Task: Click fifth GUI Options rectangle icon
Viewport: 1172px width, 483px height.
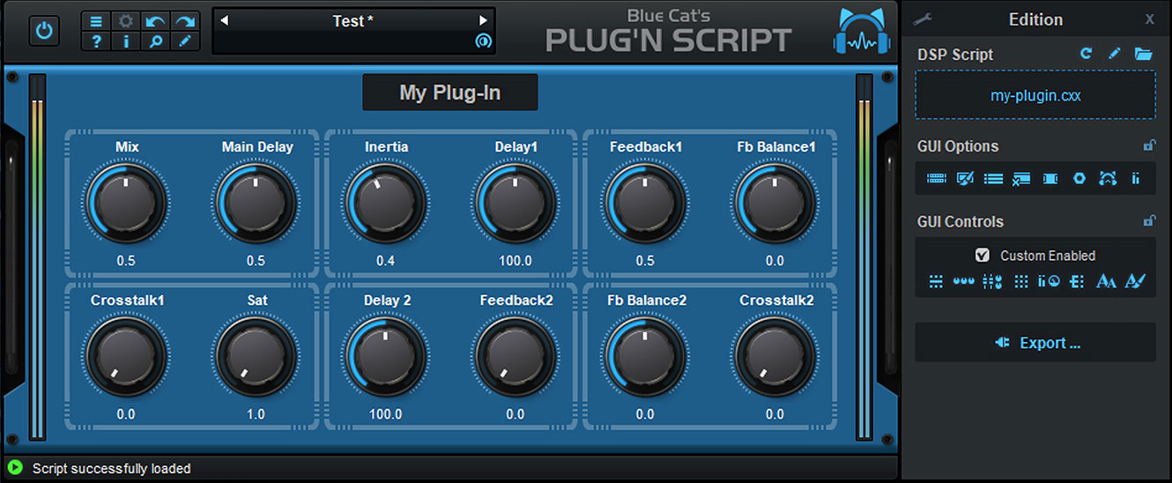Action: 1050,179
